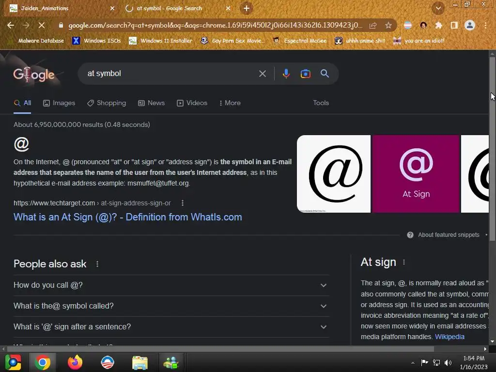Open the extensions puzzle icon
This screenshot has height=372, width=496.
pos(438,25)
